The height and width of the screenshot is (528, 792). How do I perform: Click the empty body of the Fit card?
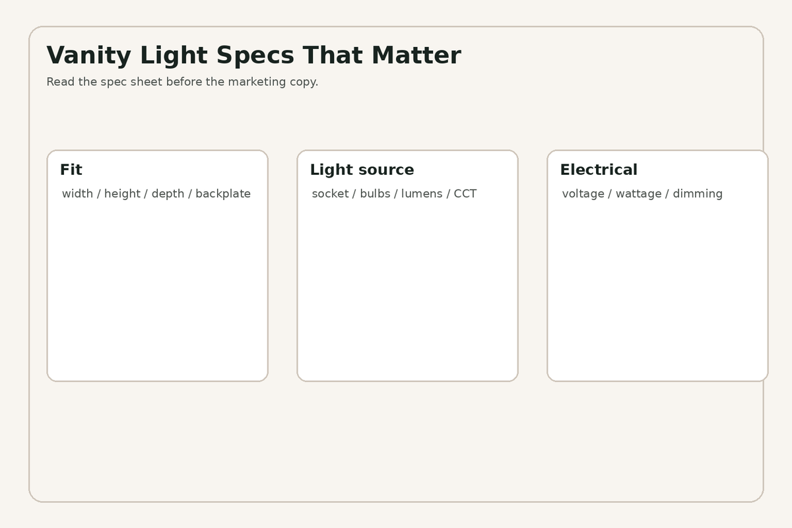[x=157, y=290]
